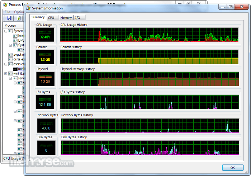Click the Refresh toolbar icon
Image resolution: width=251 pixels, height=176 pixels.
coord(19,18)
